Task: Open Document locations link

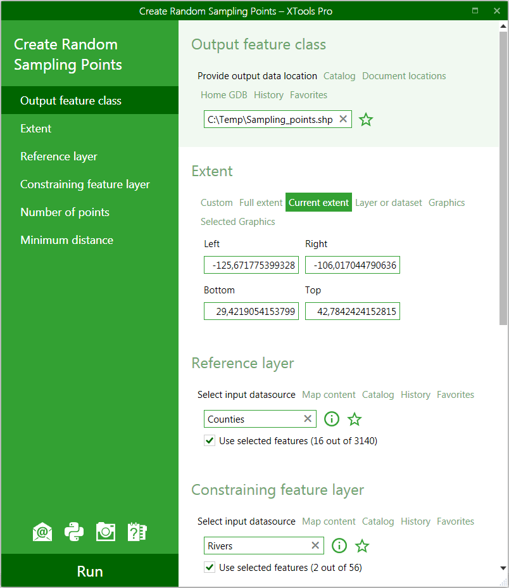Action: pos(404,76)
